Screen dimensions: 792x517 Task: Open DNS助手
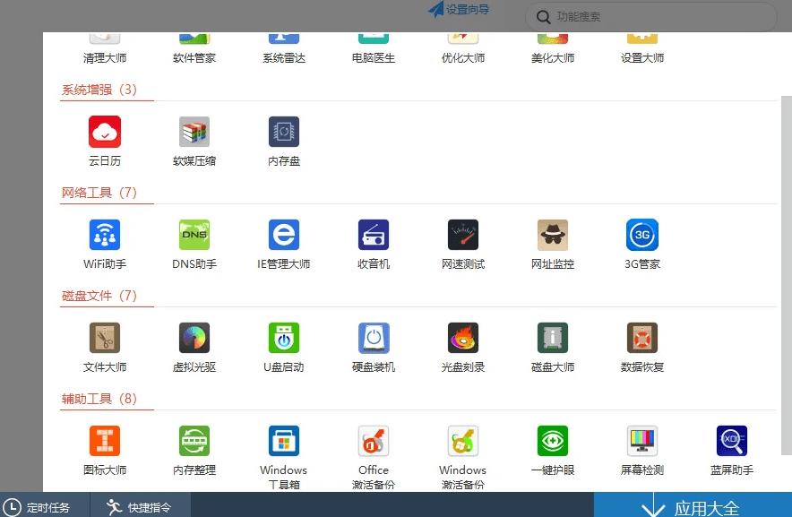(x=194, y=245)
